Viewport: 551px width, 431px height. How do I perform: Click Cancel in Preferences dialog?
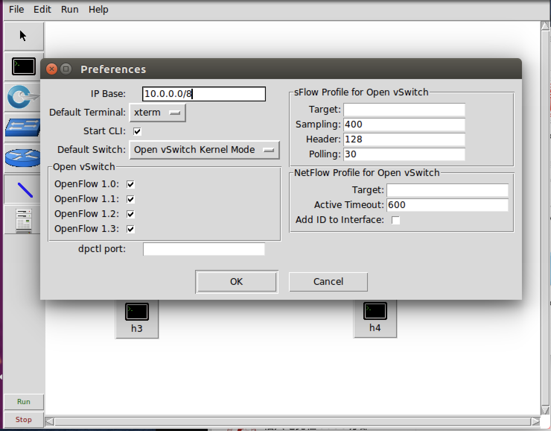(x=328, y=281)
